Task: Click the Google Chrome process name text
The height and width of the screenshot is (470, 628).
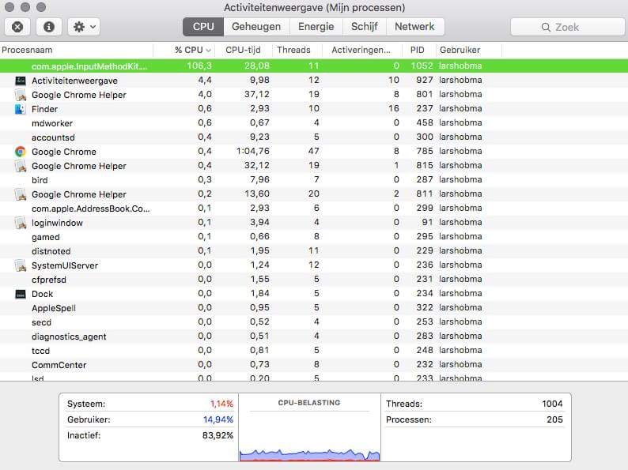Action: click(x=64, y=152)
